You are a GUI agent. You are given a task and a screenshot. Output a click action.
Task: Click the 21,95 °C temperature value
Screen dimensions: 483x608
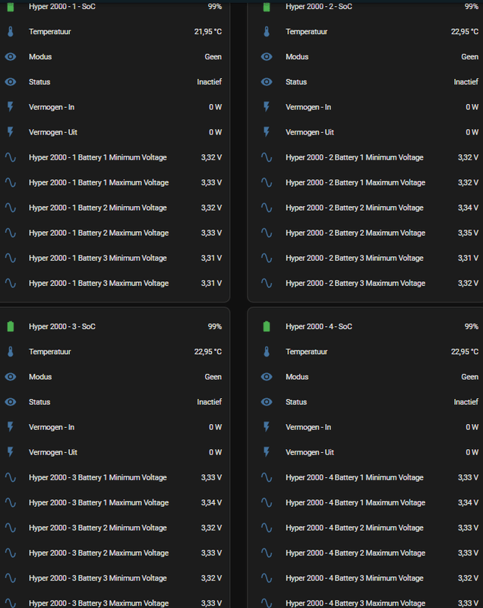207,33
